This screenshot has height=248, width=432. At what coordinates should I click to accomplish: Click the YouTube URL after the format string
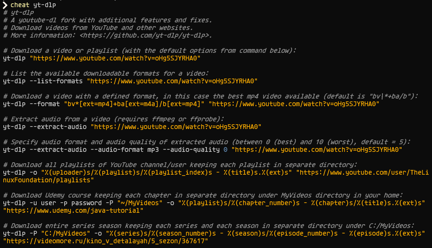pyautogui.click(x=294, y=104)
